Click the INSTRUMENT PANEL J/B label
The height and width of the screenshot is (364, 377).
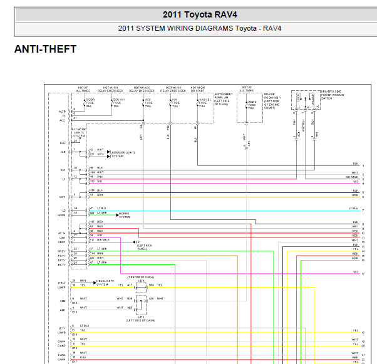(224, 100)
